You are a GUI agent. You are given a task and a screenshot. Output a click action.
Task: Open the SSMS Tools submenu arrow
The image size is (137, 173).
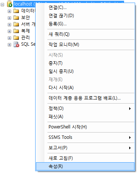tap(130, 137)
